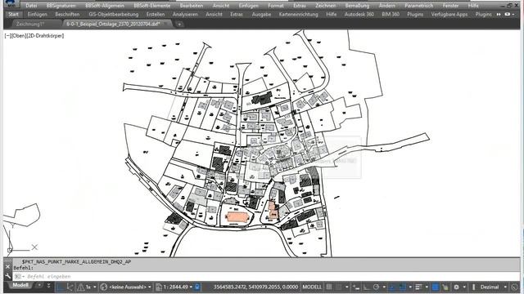
Task: Click the recent commands prompt icon
Action: click(18, 276)
